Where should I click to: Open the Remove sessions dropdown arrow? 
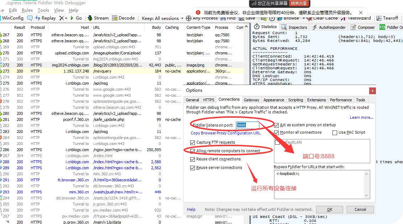66,18
